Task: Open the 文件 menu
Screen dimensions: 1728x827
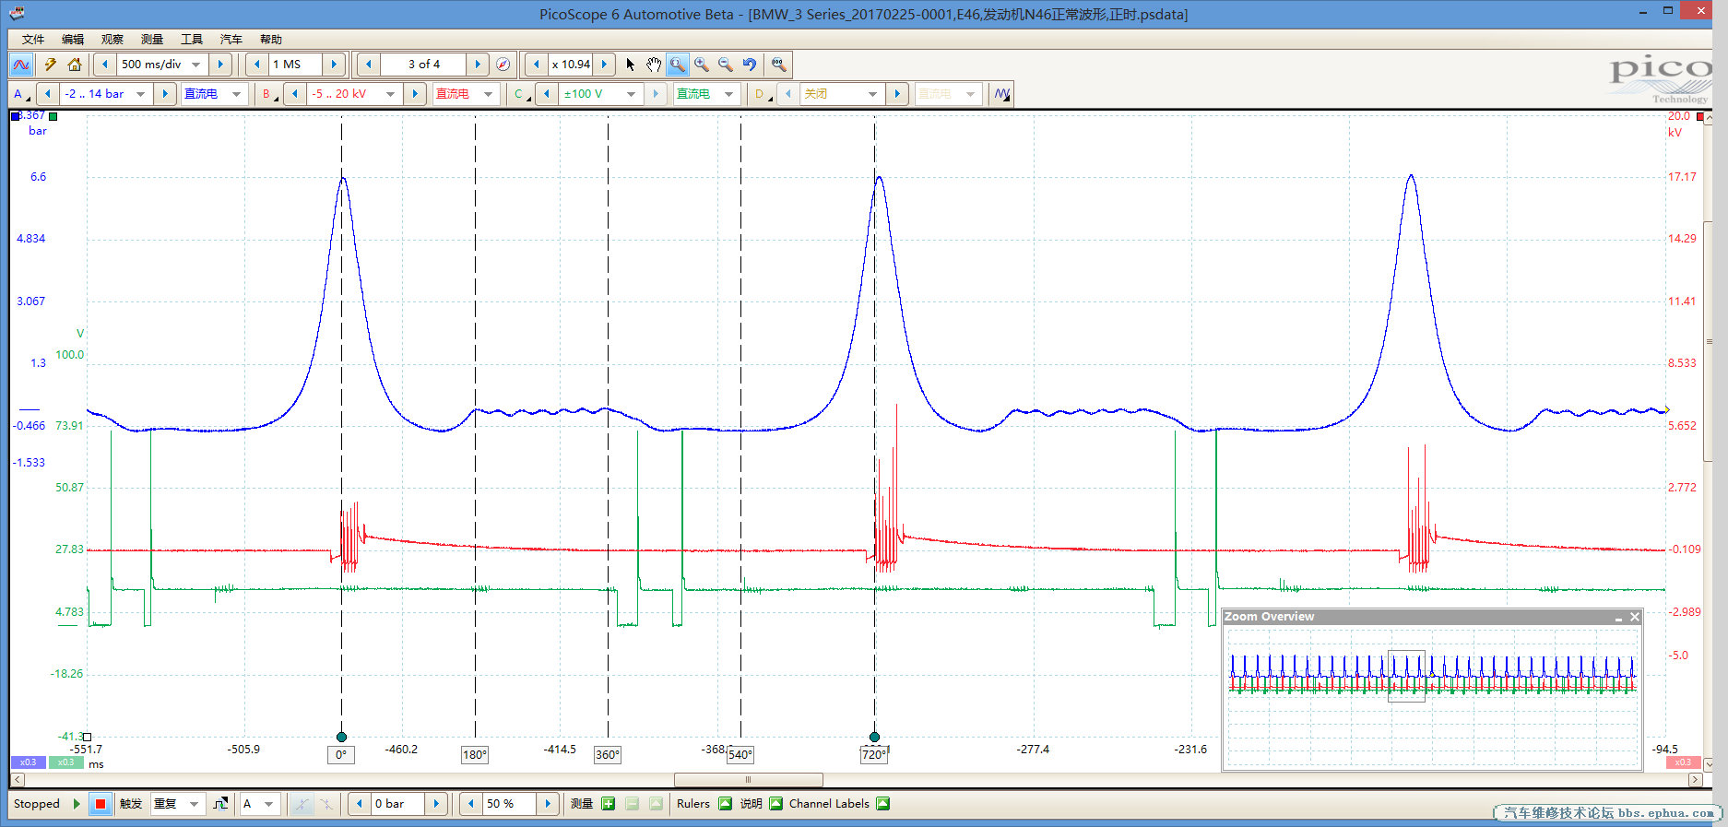Action: [x=33, y=39]
